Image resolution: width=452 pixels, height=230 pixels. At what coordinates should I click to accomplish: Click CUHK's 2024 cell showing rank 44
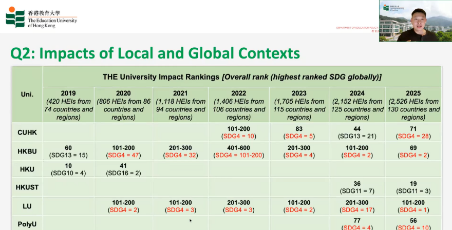357,132
